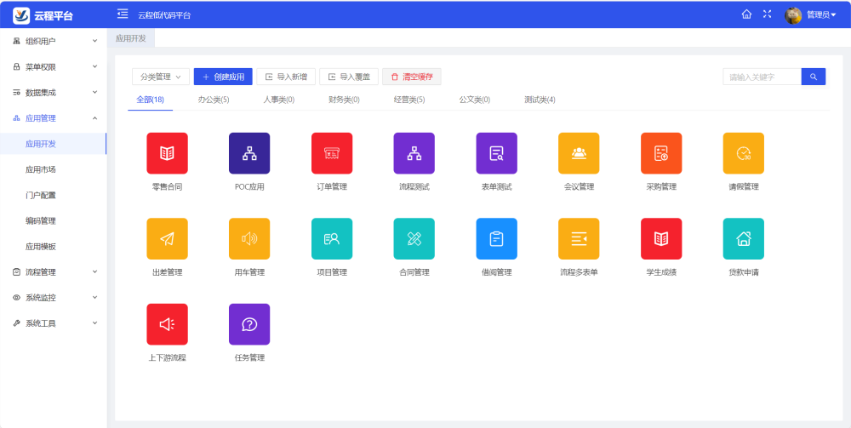Open the 管理员 user dropdown
Image resolution: width=851 pixels, height=428 pixels.
click(821, 15)
